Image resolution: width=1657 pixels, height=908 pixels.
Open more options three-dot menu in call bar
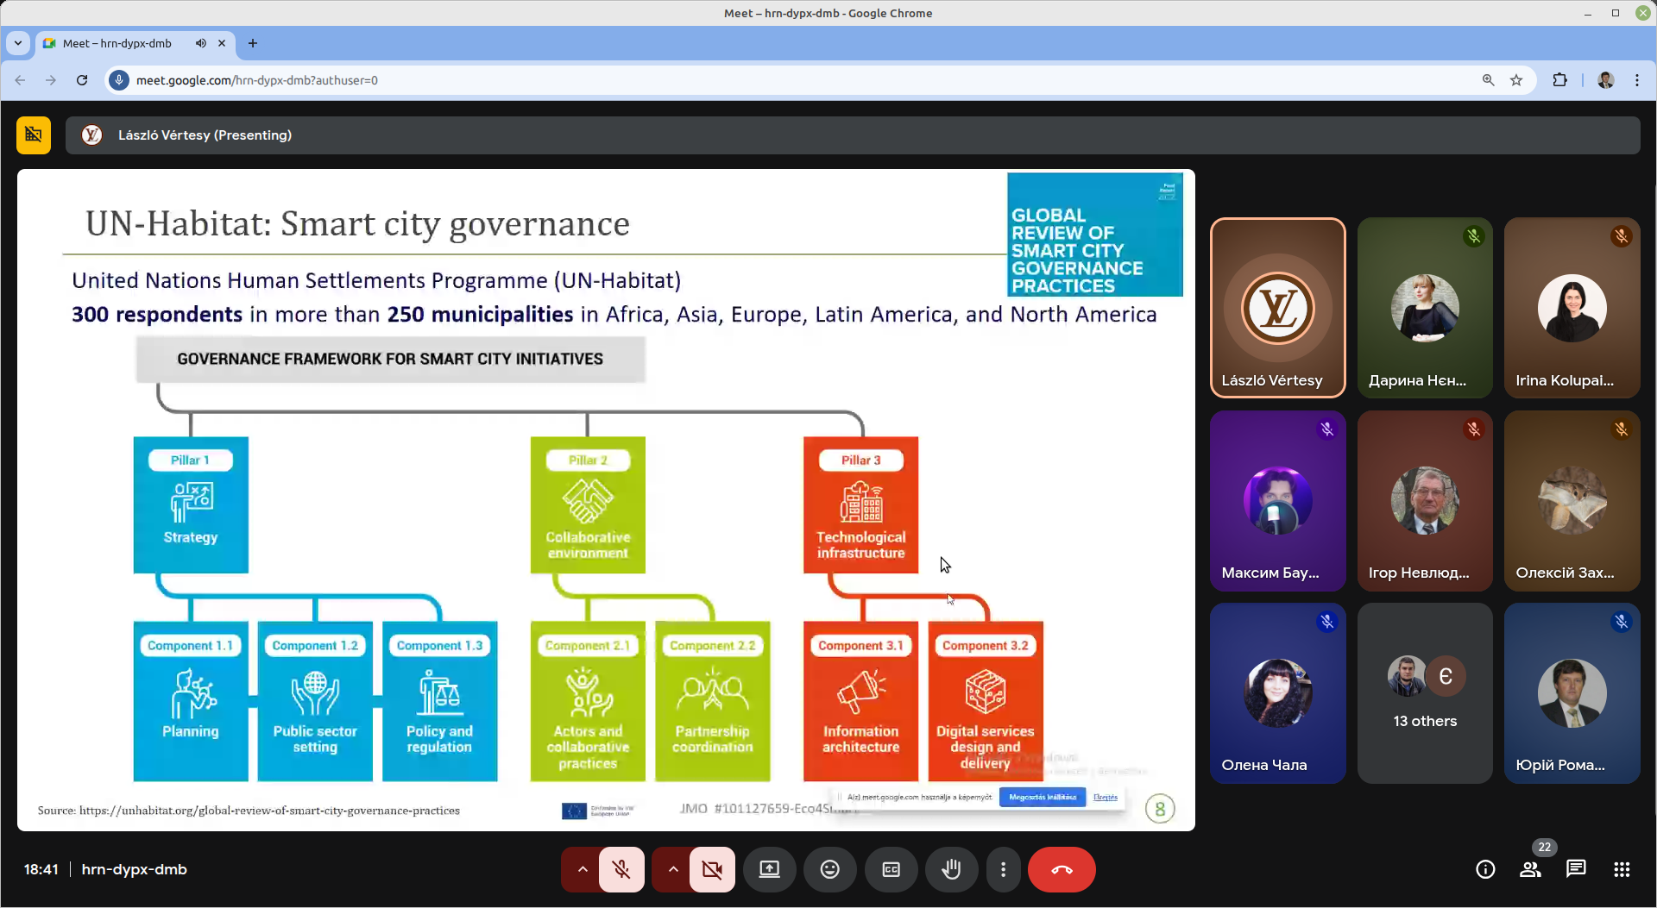(x=1002, y=869)
